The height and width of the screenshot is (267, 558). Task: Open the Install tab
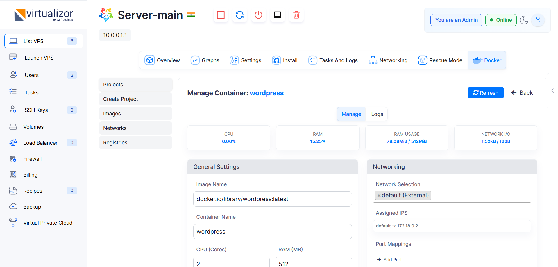coord(285,60)
